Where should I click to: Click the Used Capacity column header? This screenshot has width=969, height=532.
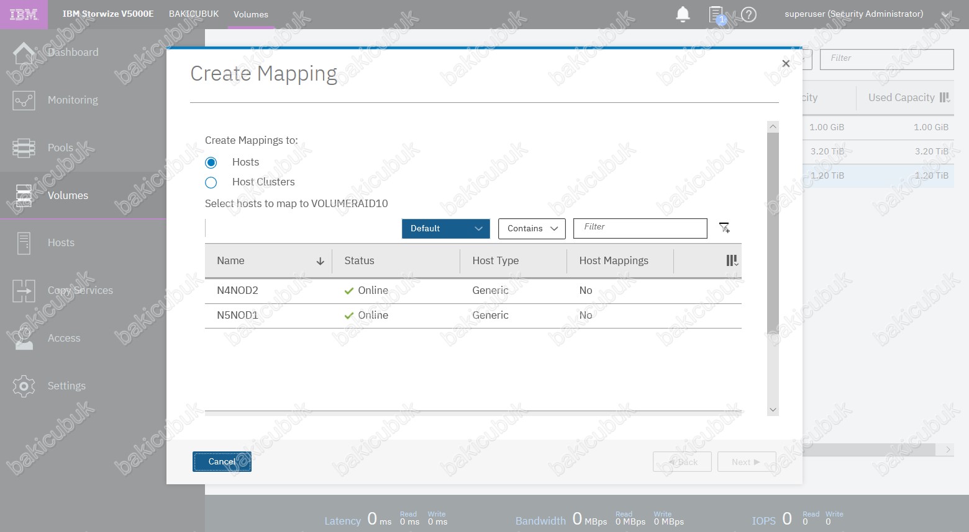click(x=901, y=98)
